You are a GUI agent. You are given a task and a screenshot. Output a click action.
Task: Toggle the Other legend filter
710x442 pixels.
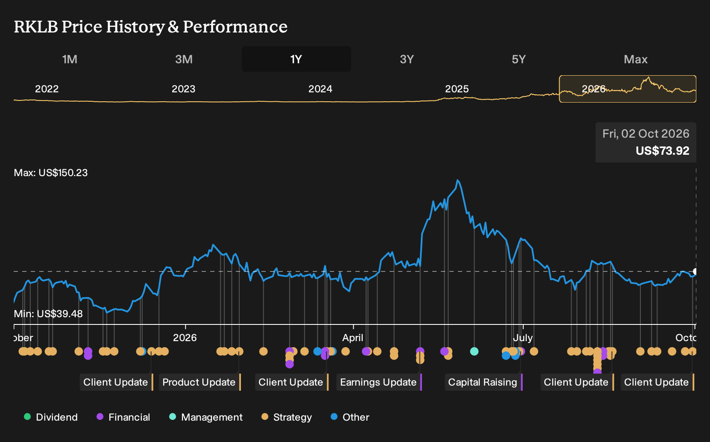point(349,417)
